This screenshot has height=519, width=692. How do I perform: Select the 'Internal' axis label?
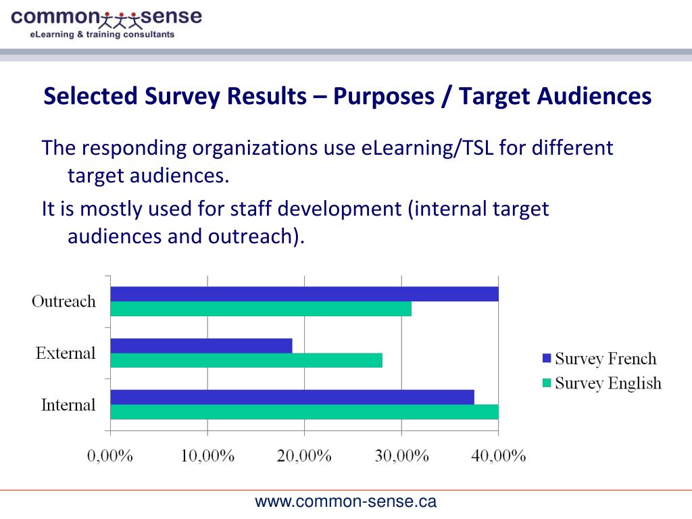tap(68, 405)
